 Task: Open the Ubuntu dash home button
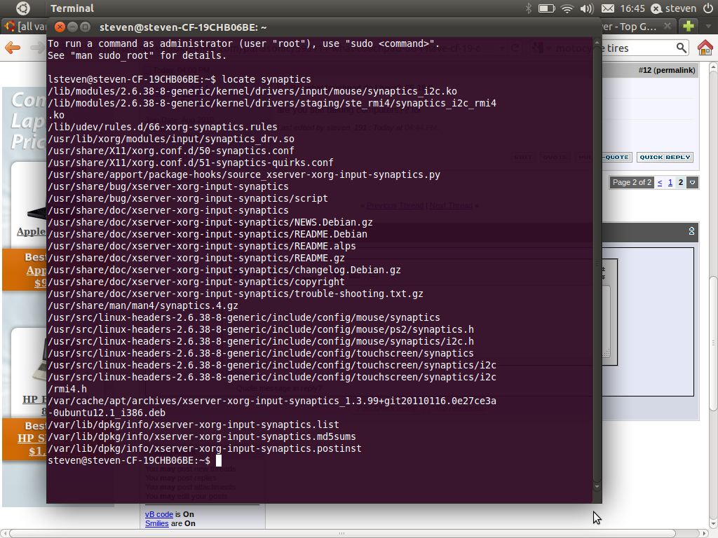pos(23,8)
